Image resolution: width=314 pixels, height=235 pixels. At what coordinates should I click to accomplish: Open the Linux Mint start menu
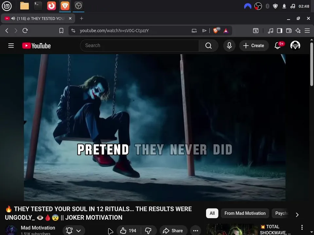7,6
